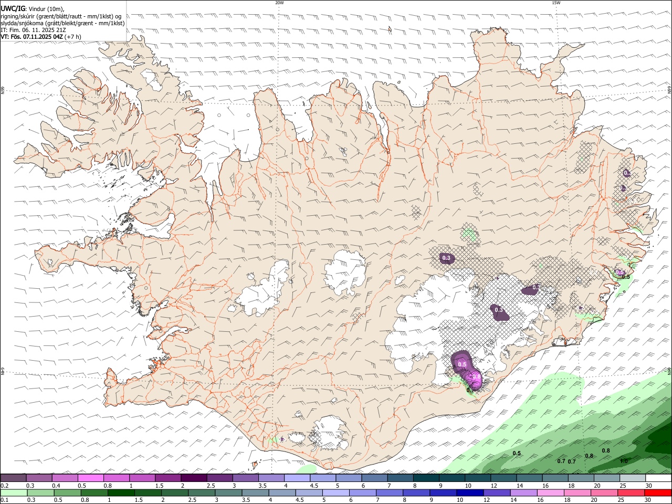This screenshot has height=504, width=672.
Task: Pick the pale grey swatch labeled 25 in upper legend
Action: coord(633,478)
